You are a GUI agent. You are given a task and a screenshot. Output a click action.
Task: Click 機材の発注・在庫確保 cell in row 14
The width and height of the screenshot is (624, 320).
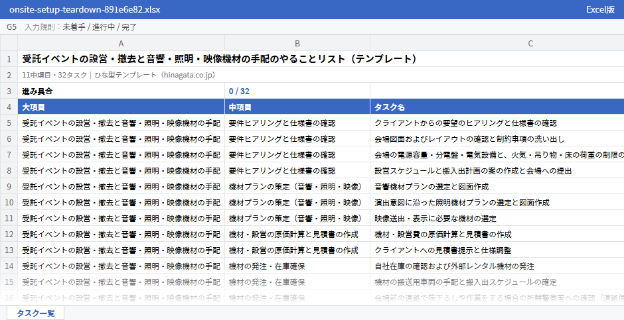click(297, 266)
